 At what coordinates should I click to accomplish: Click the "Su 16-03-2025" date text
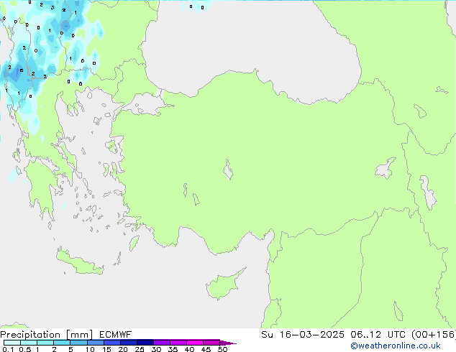point(303,335)
